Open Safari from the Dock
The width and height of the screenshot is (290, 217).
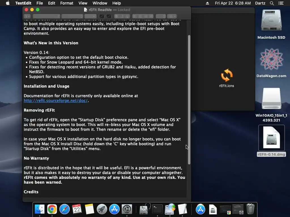[x=64, y=209]
